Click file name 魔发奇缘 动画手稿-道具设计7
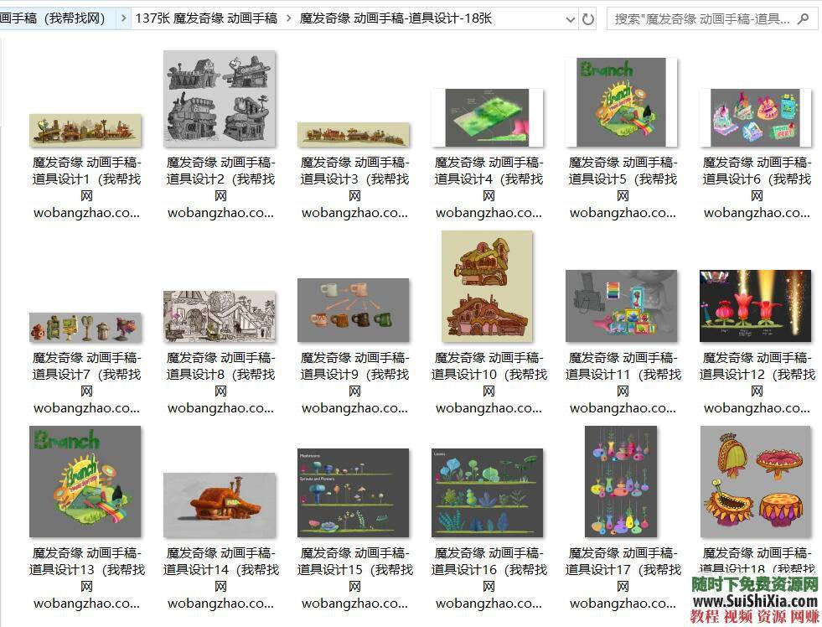The image size is (822, 627). point(86,383)
